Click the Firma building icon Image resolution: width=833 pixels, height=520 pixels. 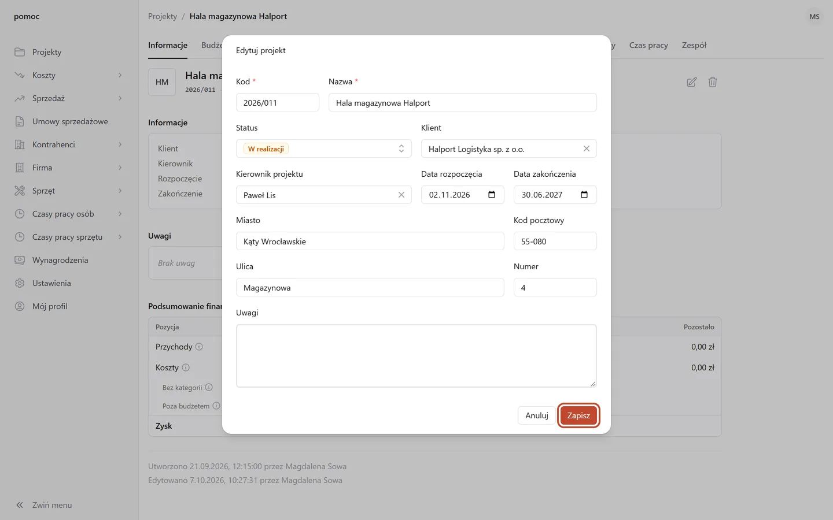[20, 168]
